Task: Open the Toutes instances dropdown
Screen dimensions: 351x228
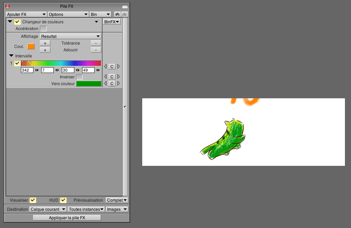Action: click(x=86, y=209)
